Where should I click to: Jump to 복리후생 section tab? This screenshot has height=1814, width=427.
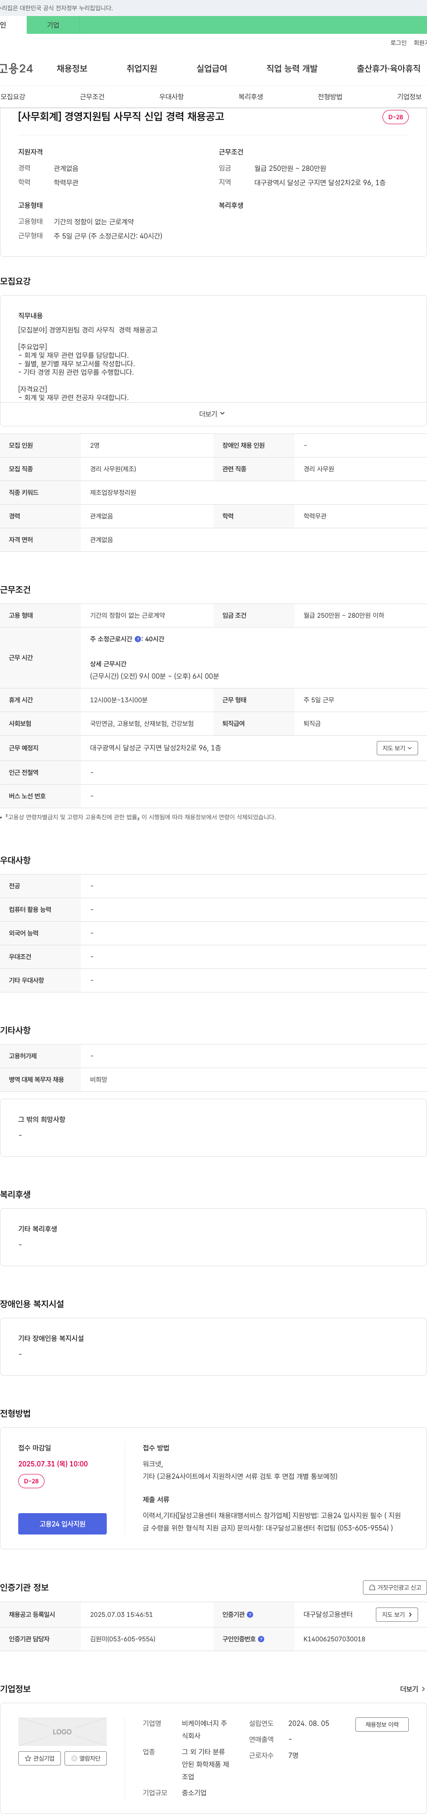click(x=250, y=97)
